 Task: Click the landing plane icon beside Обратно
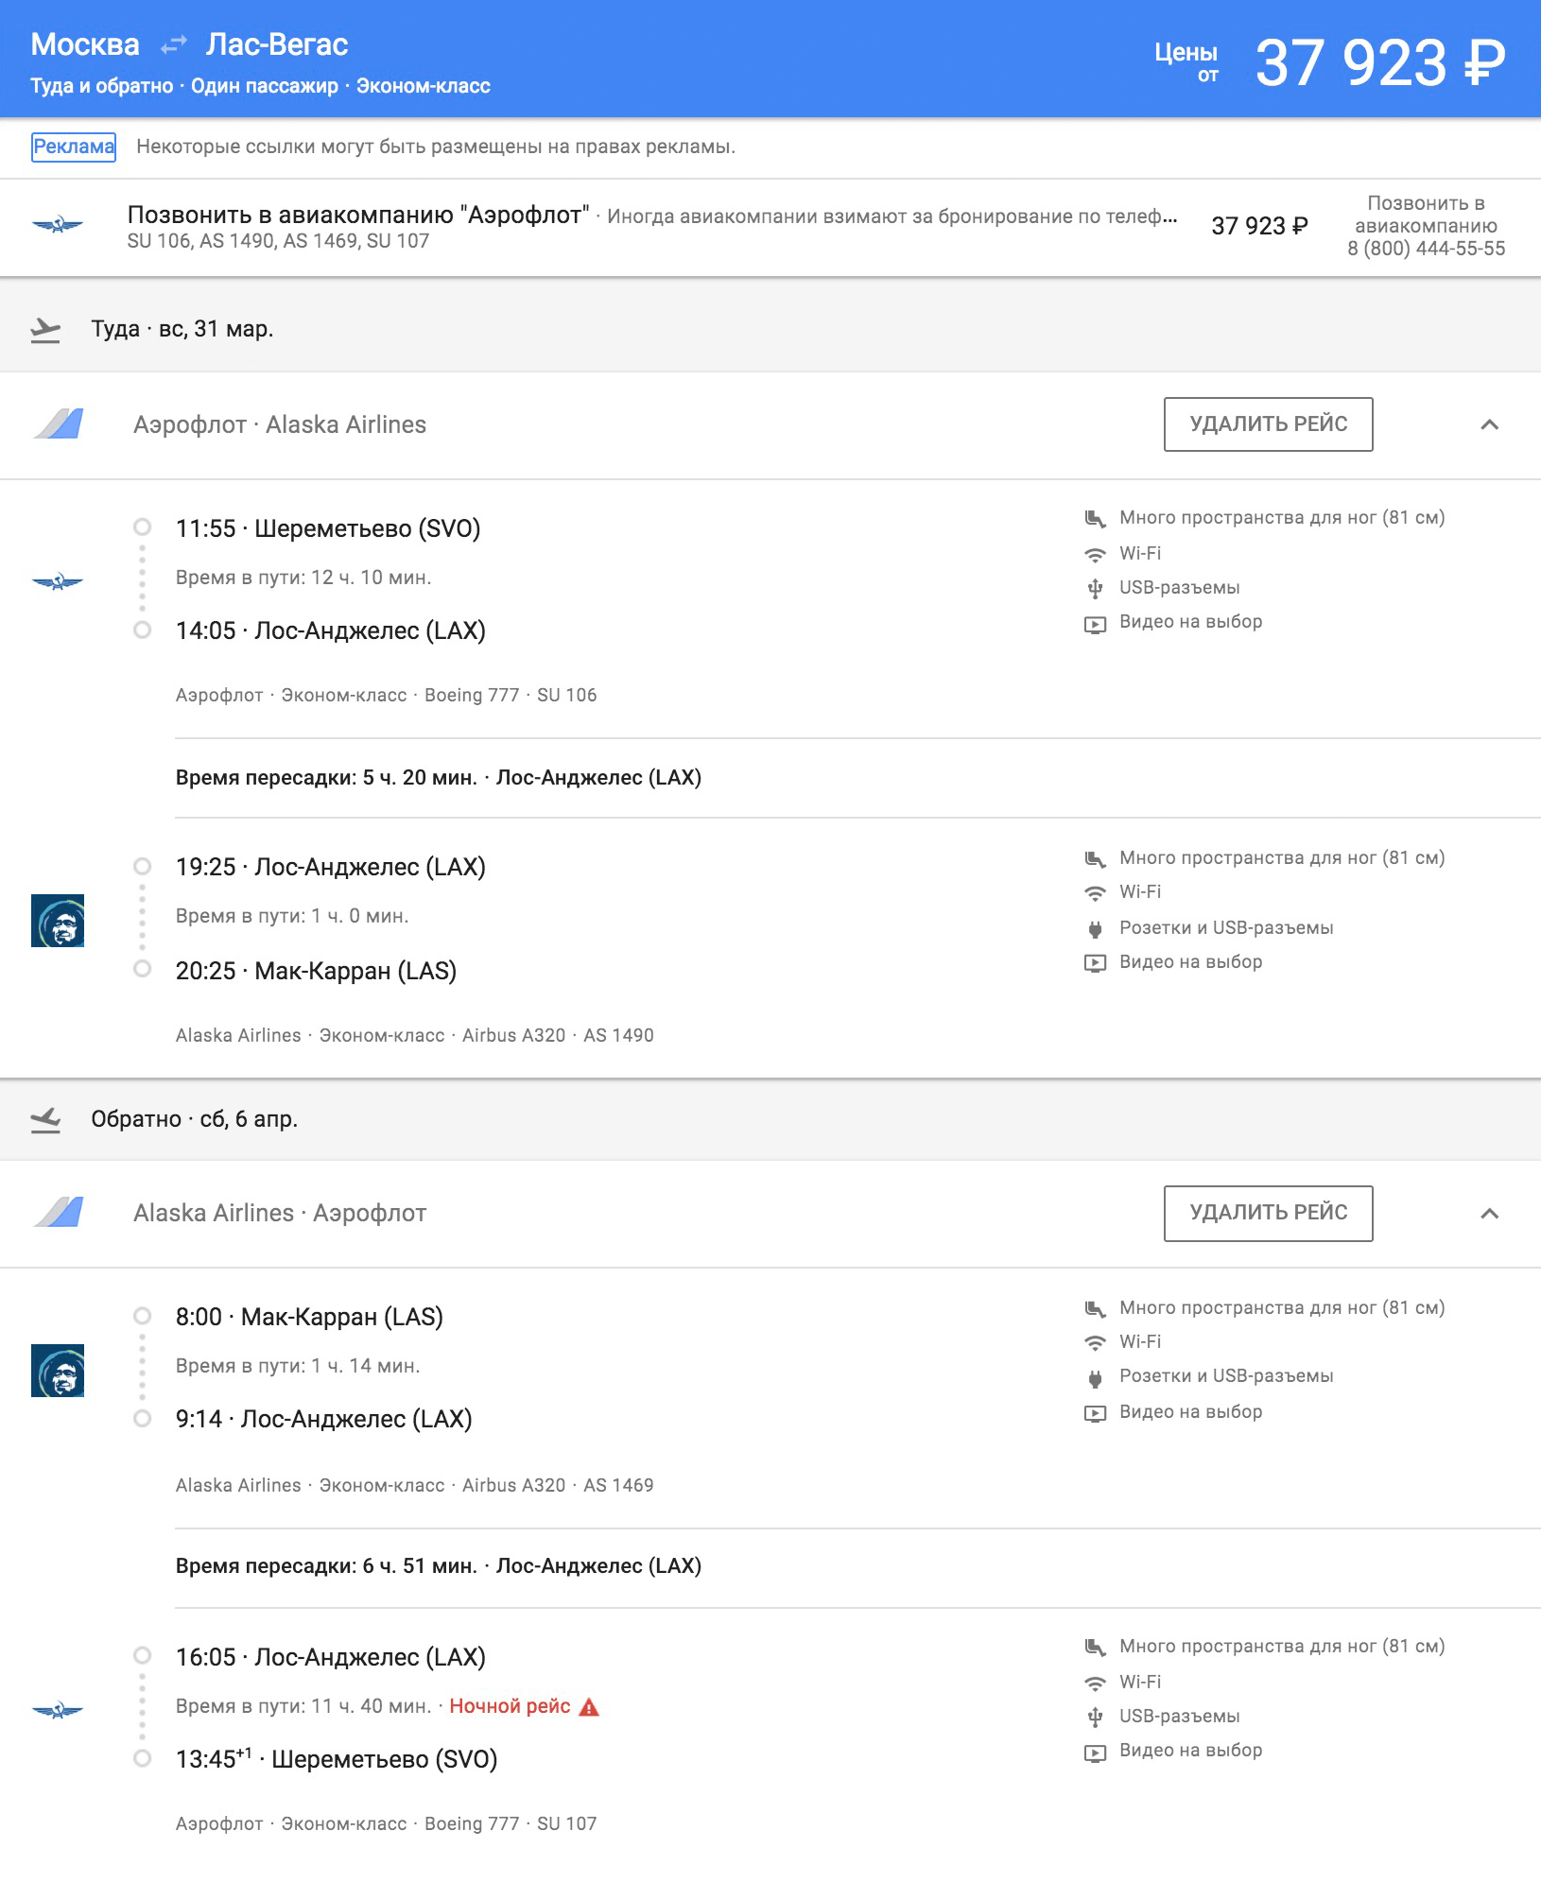[45, 1119]
